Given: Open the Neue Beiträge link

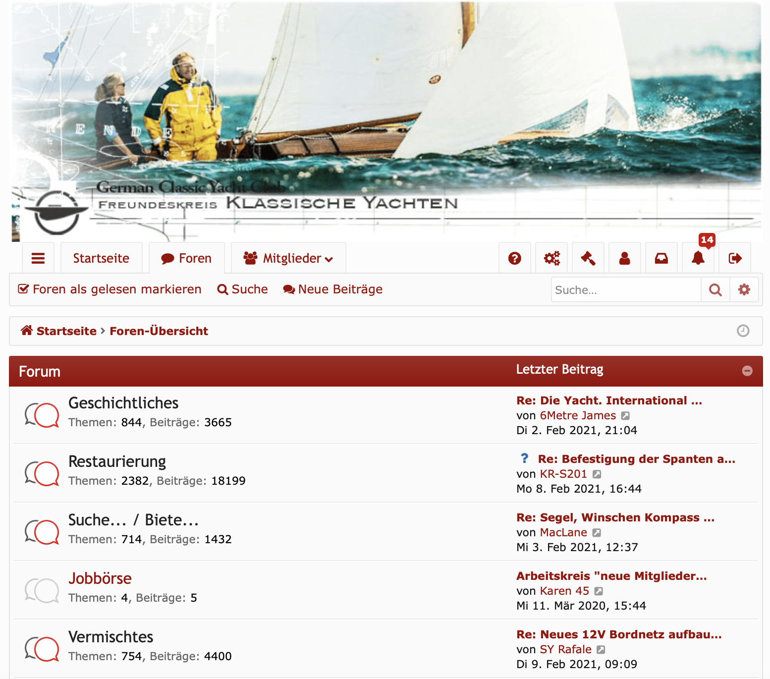Looking at the screenshot, I should pos(332,289).
